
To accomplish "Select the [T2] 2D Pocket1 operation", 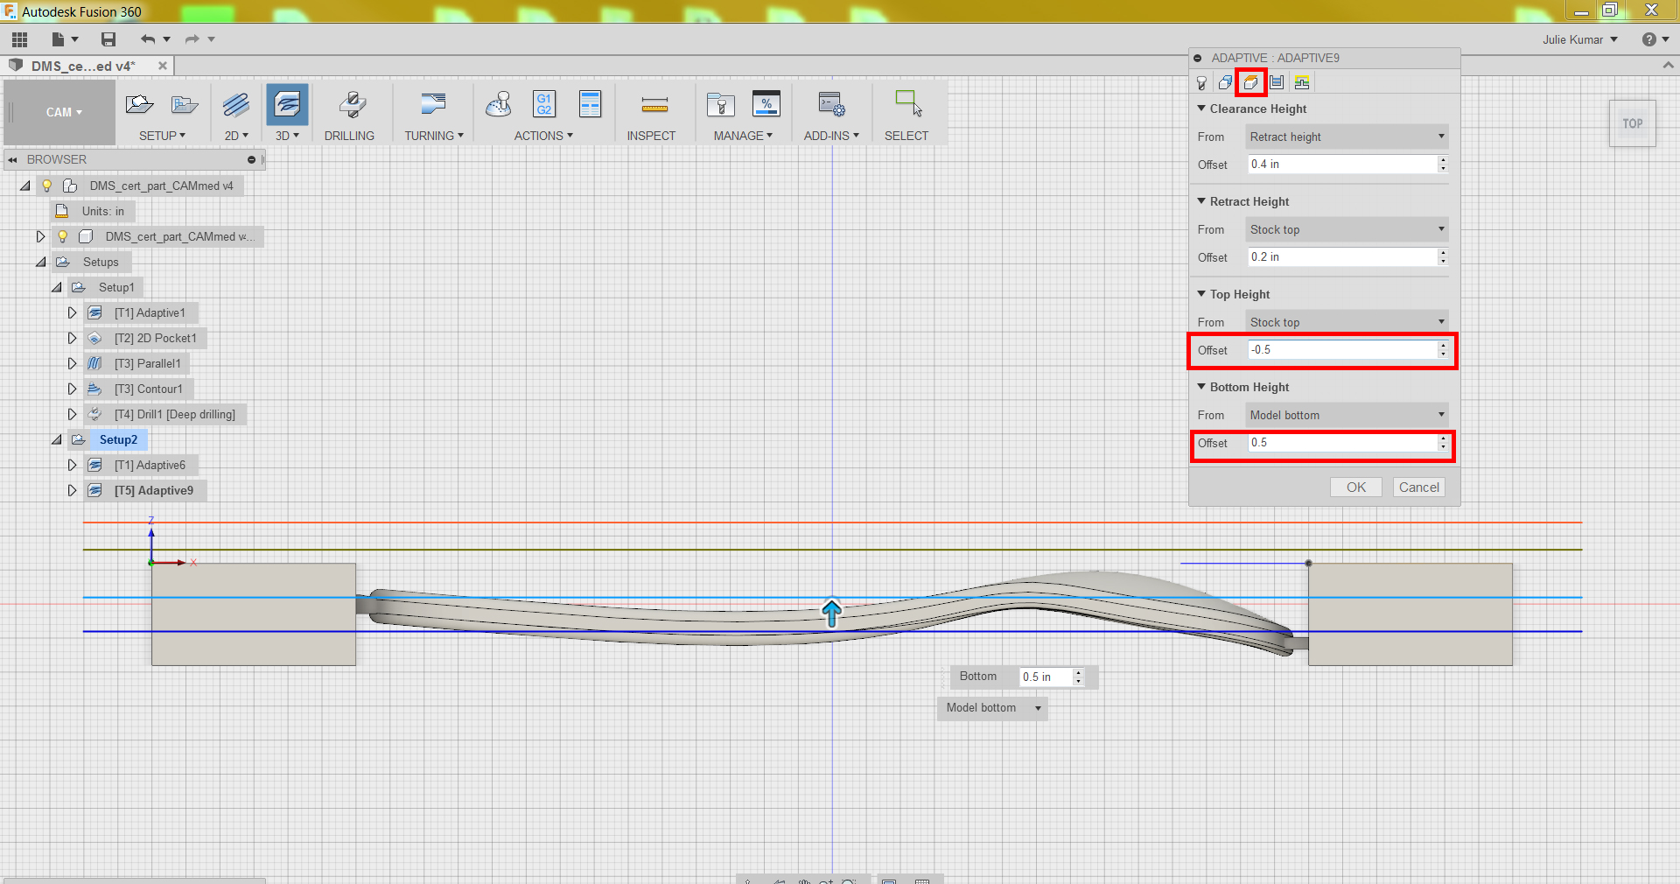I will [156, 338].
